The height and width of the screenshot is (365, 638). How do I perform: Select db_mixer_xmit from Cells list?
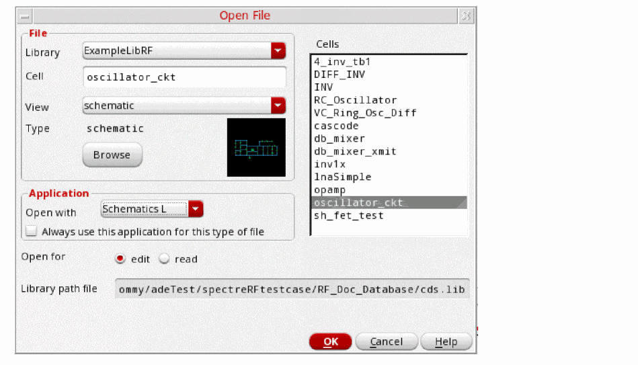pyautogui.click(x=355, y=151)
